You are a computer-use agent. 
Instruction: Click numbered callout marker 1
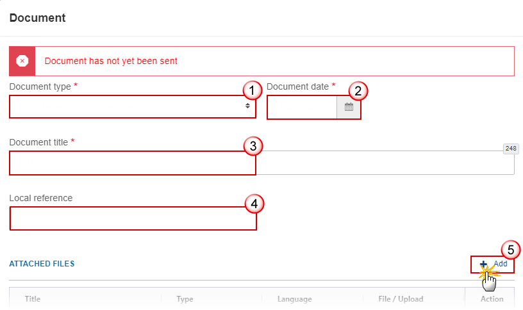252,90
